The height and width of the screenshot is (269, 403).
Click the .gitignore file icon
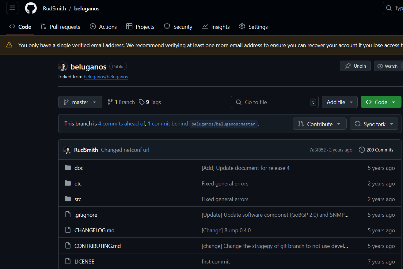[x=68, y=215]
